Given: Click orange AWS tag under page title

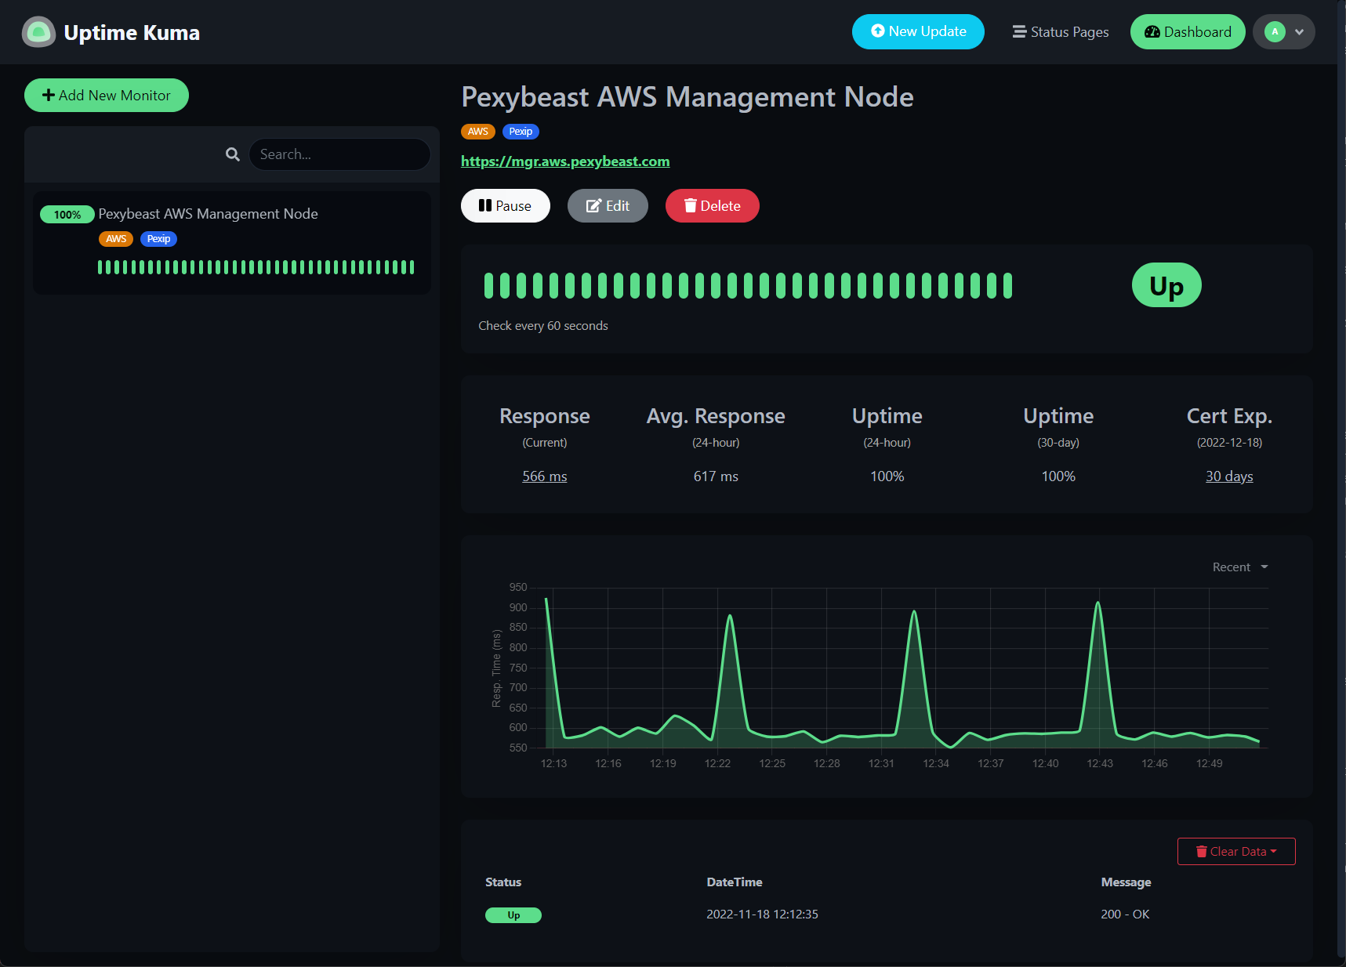Looking at the screenshot, I should click(x=478, y=132).
